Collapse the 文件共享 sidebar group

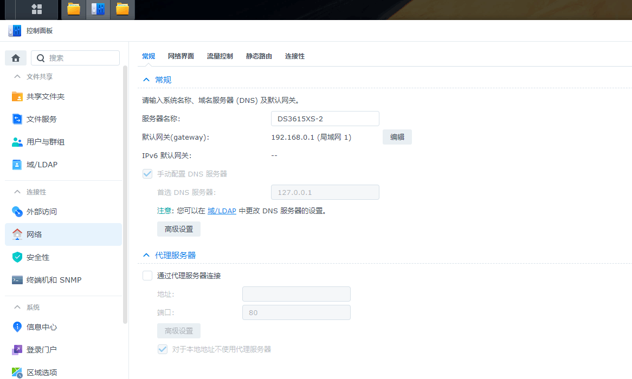click(17, 77)
